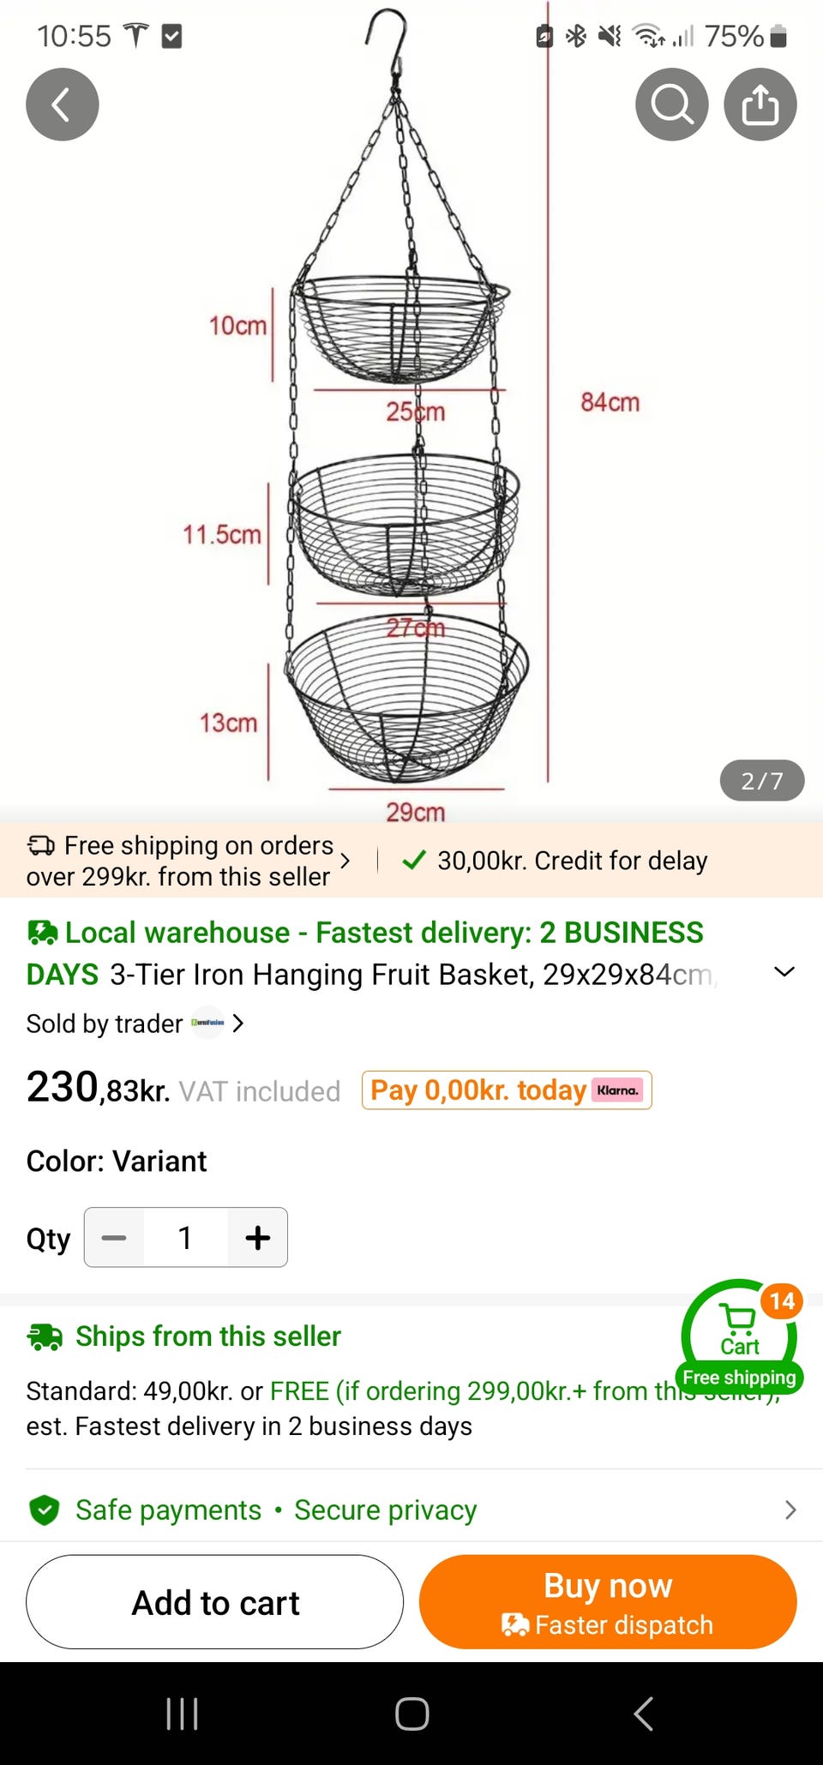Tap the Android system back arrow
The height and width of the screenshot is (1765, 823).
(x=643, y=1714)
